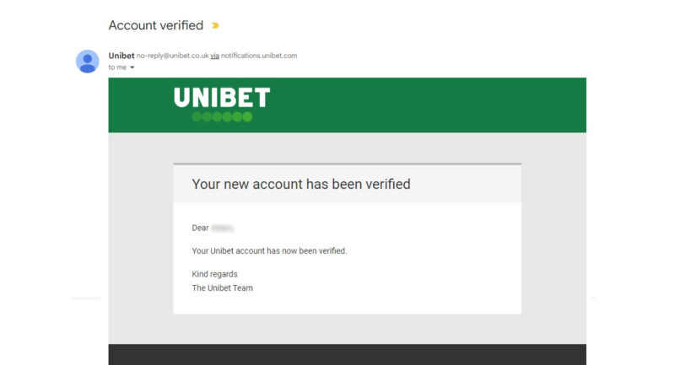Click the grey area beside the message card
Image resolution: width=696 pixels, height=365 pixels.
[553, 239]
